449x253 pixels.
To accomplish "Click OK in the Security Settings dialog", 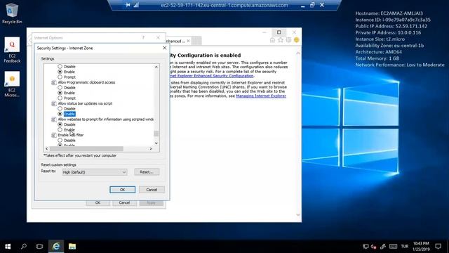I will [x=122, y=190].
